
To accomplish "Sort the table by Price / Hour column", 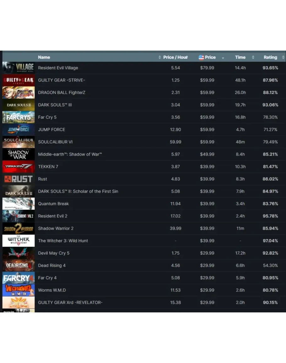I will point(175,57).
